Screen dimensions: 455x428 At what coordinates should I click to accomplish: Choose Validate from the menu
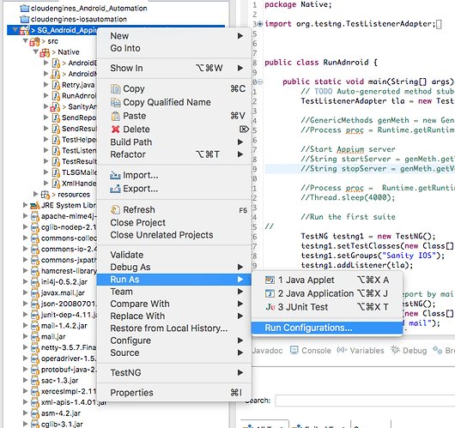pyautogui.click(x=174, y=255)
